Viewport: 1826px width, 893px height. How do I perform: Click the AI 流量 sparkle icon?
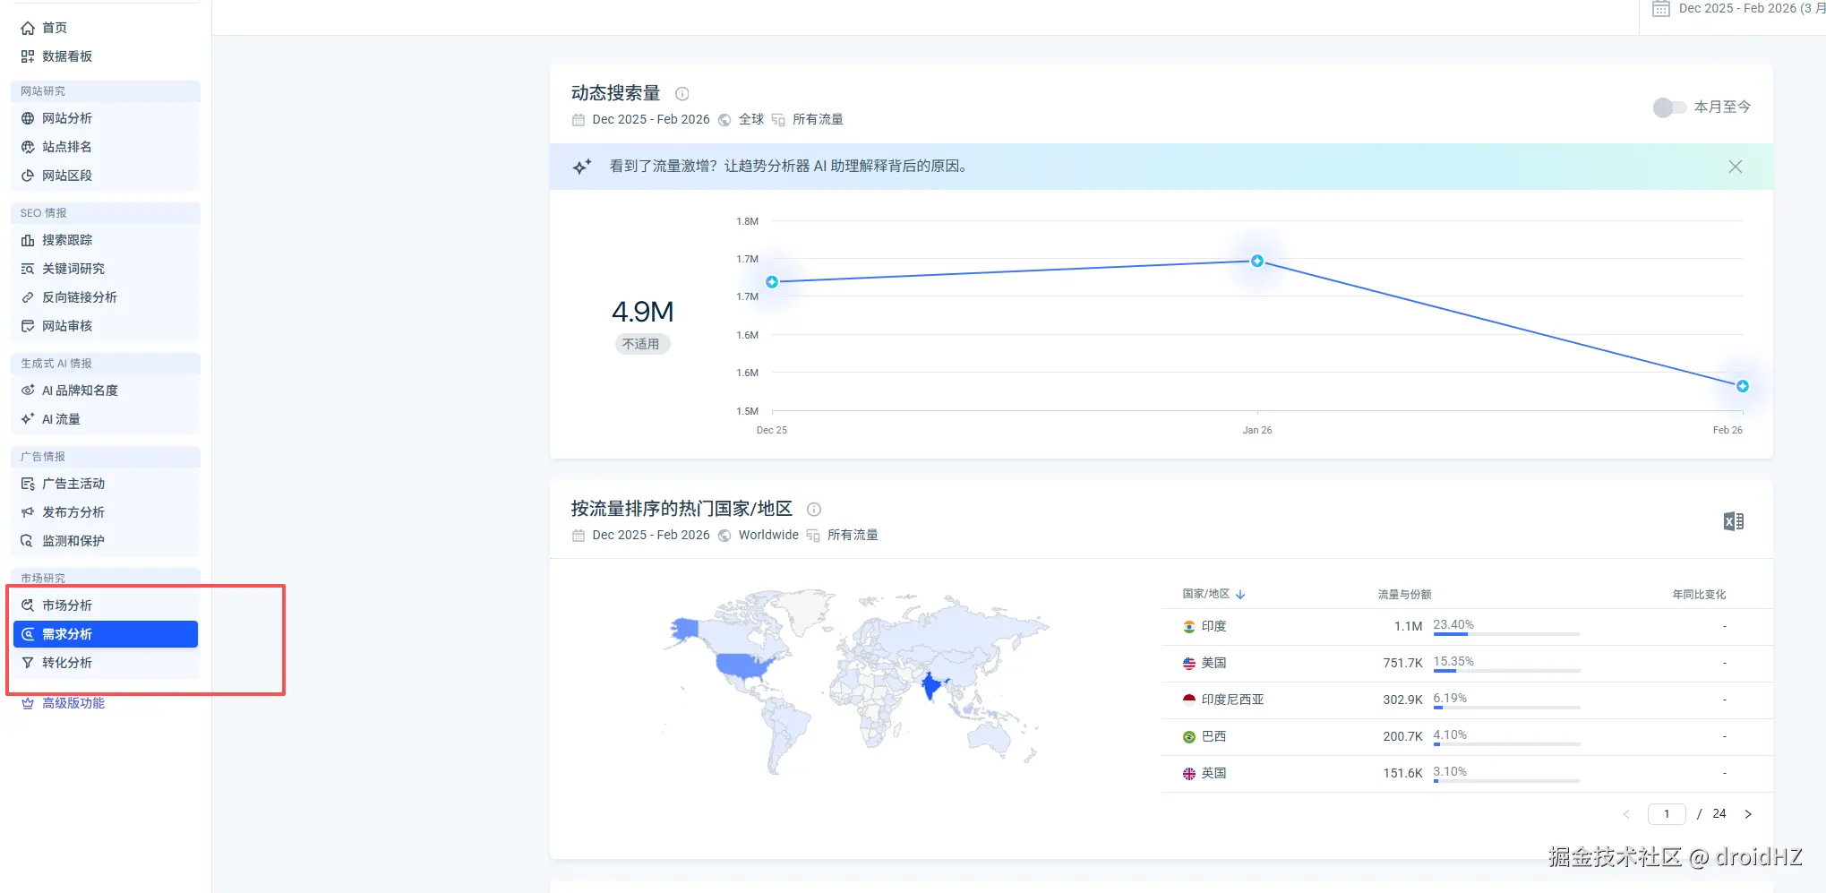point(28,419)
